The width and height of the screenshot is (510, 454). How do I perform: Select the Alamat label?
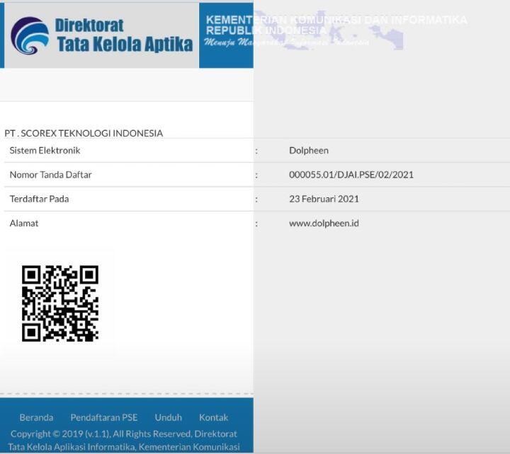click(24, 223)
